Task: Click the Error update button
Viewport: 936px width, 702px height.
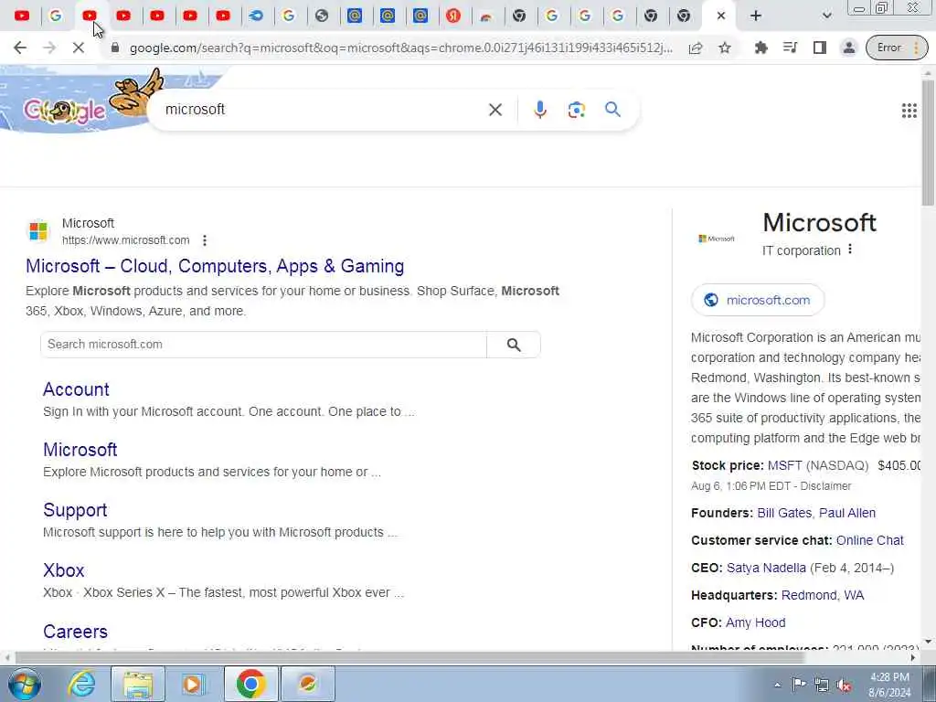Action: (x=897, y=48)
